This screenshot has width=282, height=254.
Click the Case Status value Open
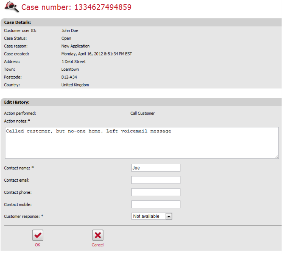(x=66, y=38)
